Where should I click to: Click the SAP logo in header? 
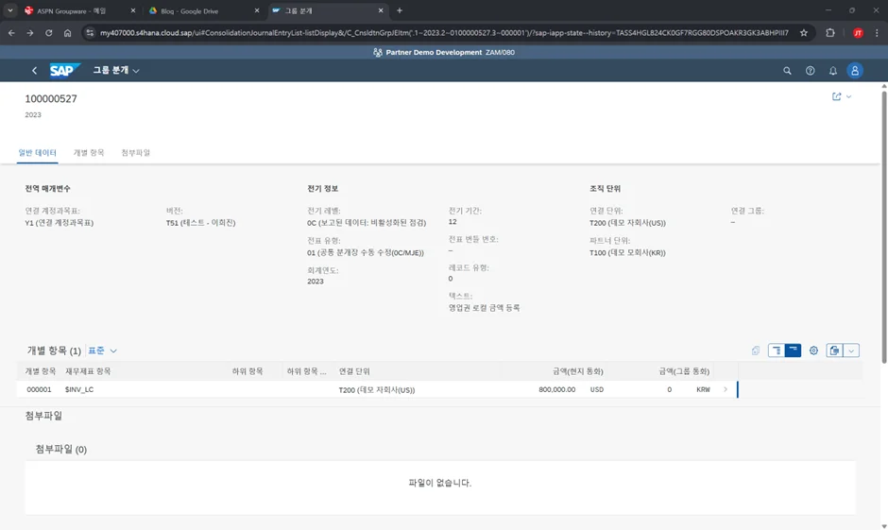pos(65,70)
